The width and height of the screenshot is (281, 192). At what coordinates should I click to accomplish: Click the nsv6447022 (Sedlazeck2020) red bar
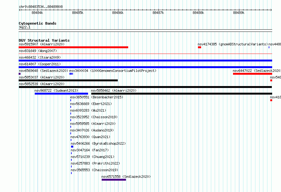pyautogui.click(x=253, y=74)
